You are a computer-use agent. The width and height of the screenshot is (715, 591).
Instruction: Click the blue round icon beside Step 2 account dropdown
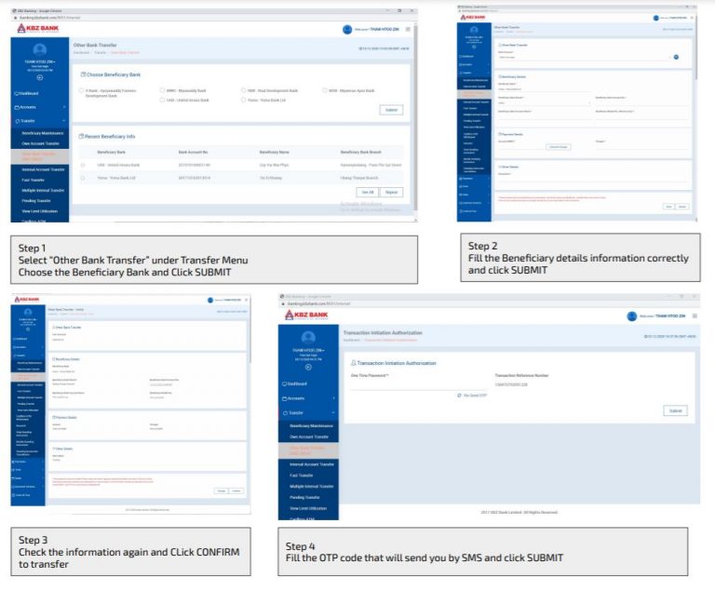676,57
